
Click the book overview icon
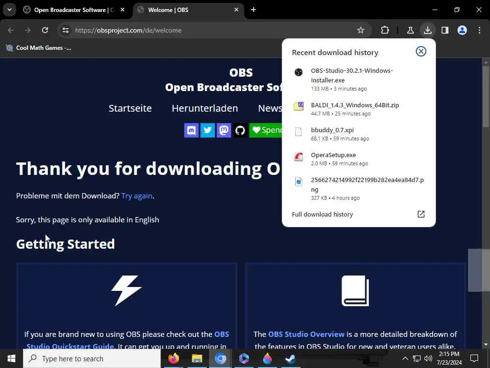[x=356, y=291]
